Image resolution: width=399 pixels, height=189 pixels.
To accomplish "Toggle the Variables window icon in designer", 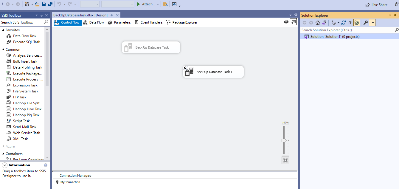I will tap(294, 22).
